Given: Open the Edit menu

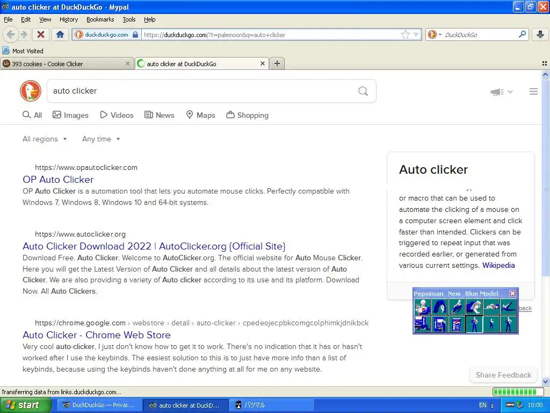Looking at the screenshot, I should pos(26,19).
